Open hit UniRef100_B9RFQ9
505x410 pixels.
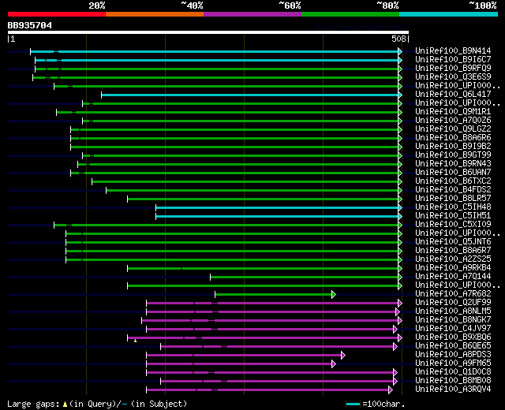[453, 69]
